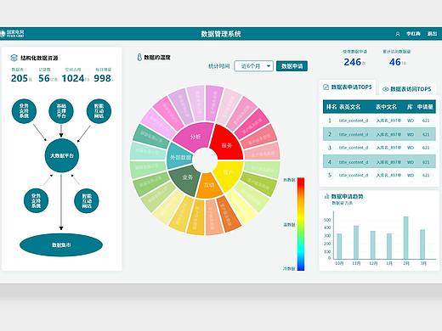Screen dimensions: 442x331
Task: Select the 基础支撑平台 circle node
Action: pos(61,111)
